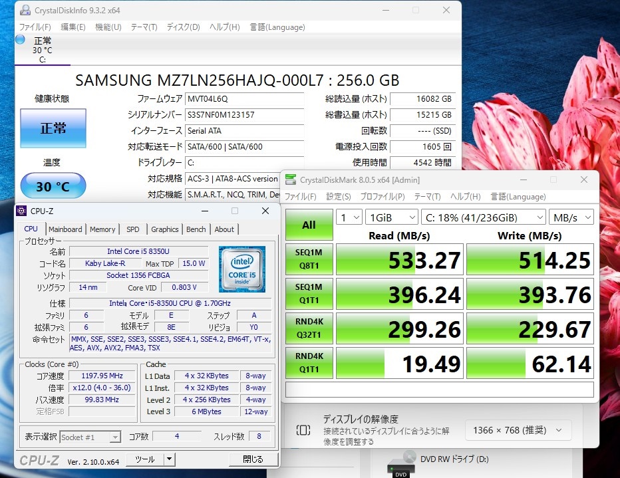Image resolution: width=620 pixels, height=478 pixels.
Task: Open 言語(Language) menu in CrystalDiskMark
Action: (x=518, y=197)
